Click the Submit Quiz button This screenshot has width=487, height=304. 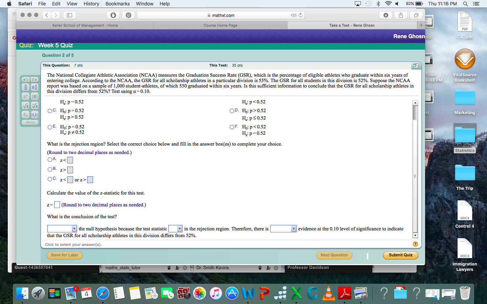pyautogui.click(x=400, y=255)
